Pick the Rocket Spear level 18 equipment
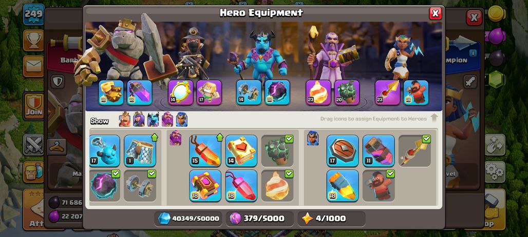The height and width of the screenshot is (237, 528). click(343, 186)
